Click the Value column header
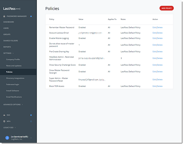183x144 pixels. point(81,19)
